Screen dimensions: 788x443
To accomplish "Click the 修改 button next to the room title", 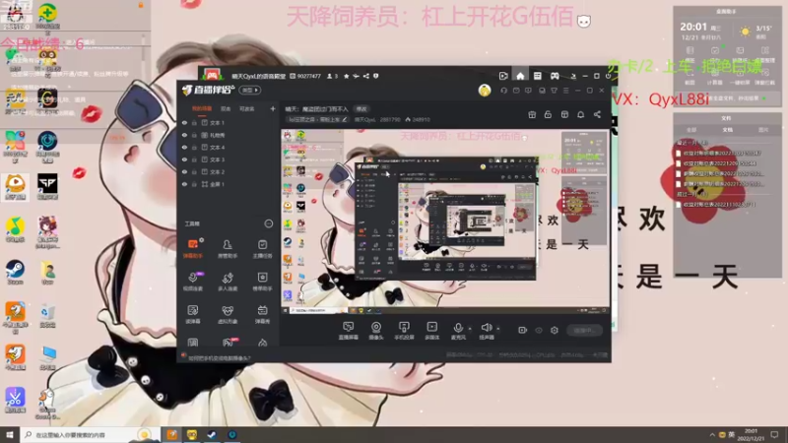I will [x=361, y=109].
